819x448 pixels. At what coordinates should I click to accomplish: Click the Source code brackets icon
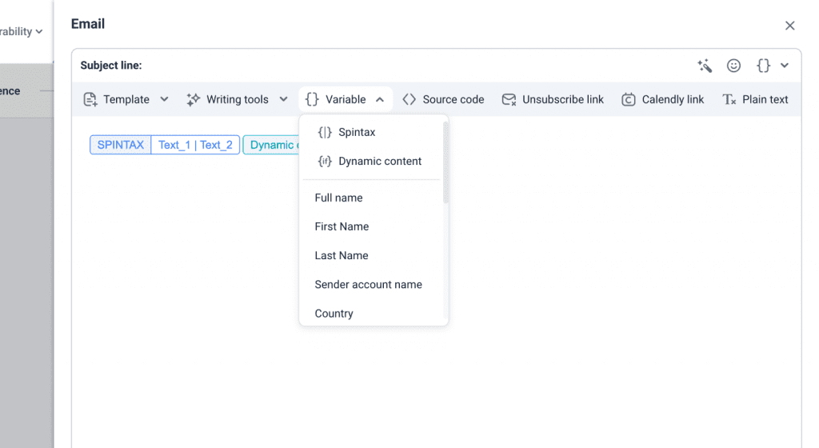pos(409,99)
